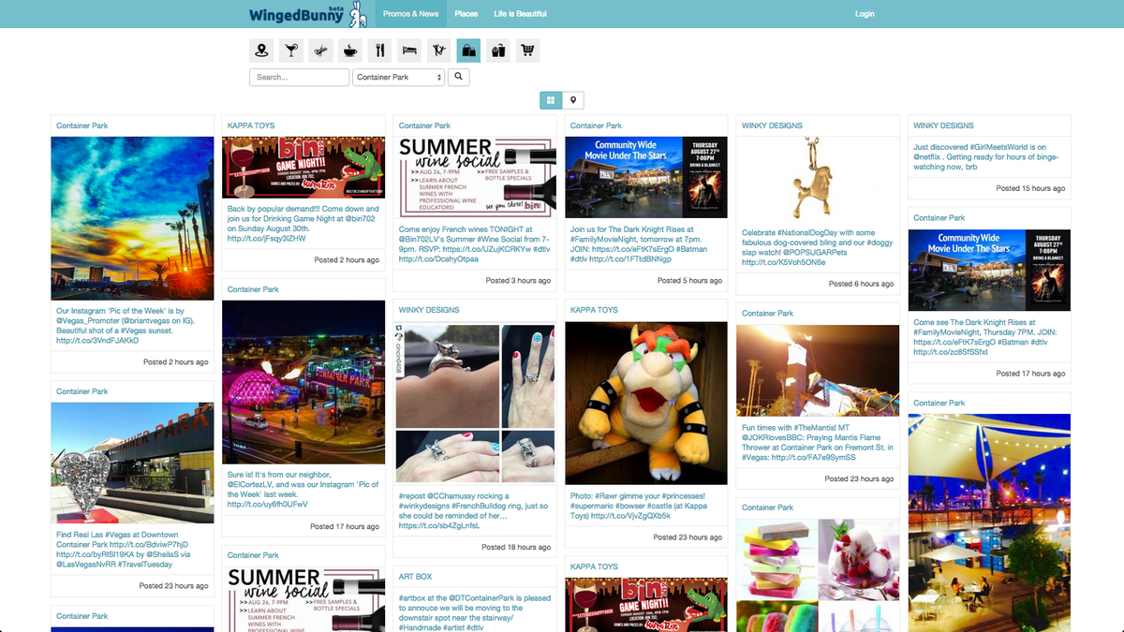Open Container Park header above mantis photo
Screen dimensions: 1124x632
[x=767, y=314]
